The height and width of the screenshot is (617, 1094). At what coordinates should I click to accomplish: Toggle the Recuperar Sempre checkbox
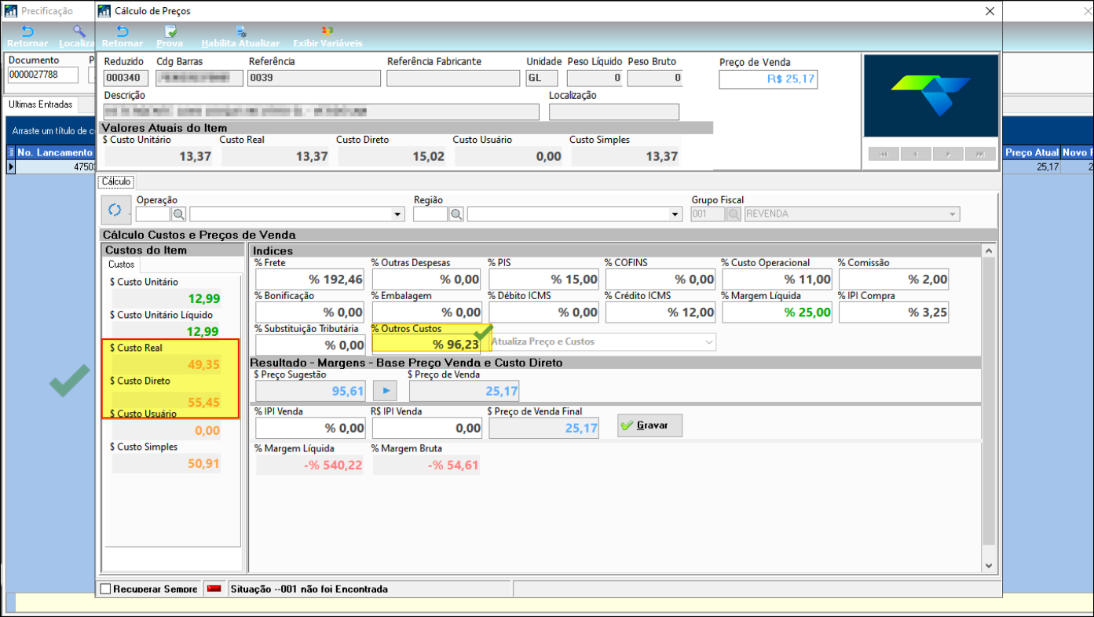coord(106,589)
